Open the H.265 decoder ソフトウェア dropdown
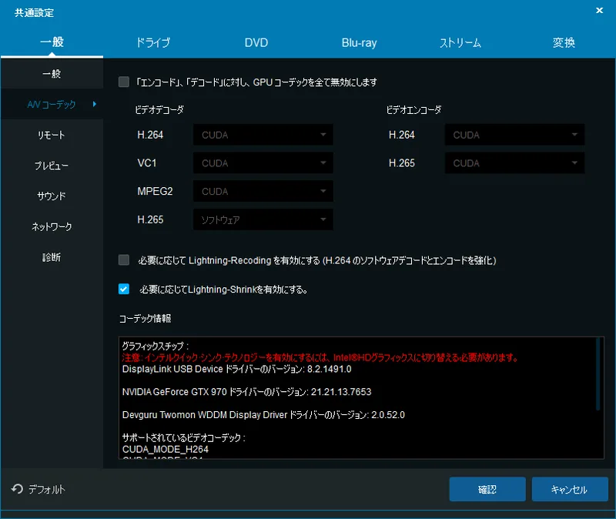 point(262,219)
